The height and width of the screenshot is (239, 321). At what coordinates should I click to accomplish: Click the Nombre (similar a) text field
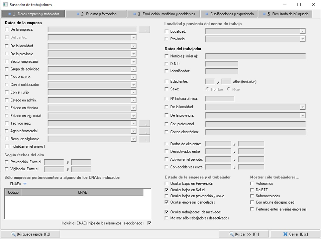[255, 56]
